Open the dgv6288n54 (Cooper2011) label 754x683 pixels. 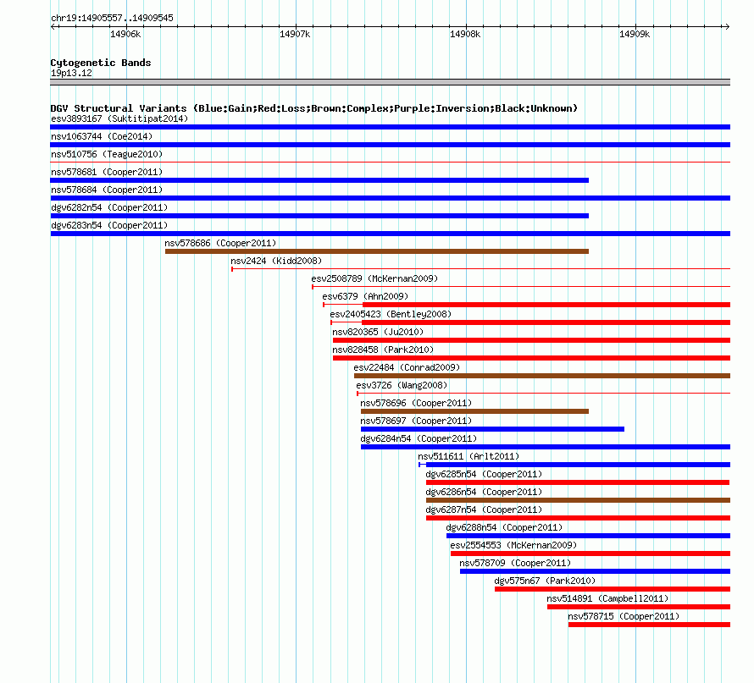[504, 527]
